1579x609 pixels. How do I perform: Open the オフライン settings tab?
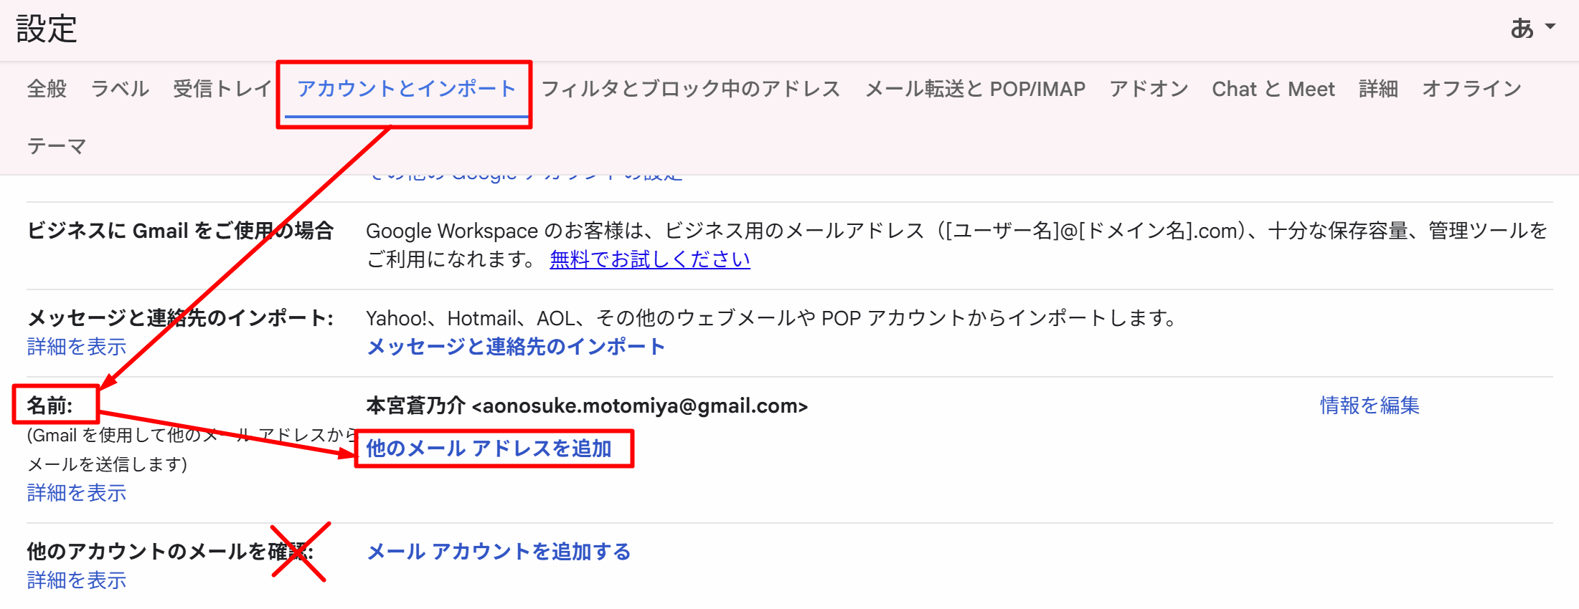(x=1471, y=89)
